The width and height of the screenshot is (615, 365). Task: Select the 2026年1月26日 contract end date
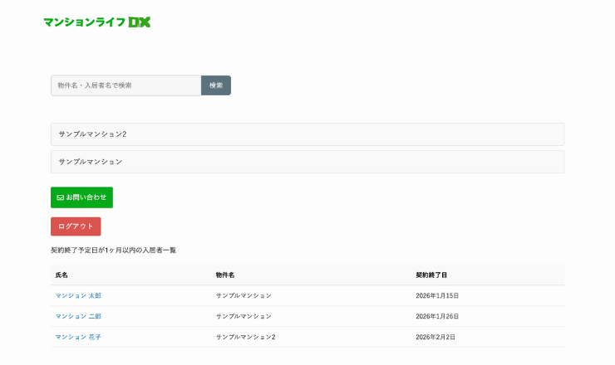point(437,316)
